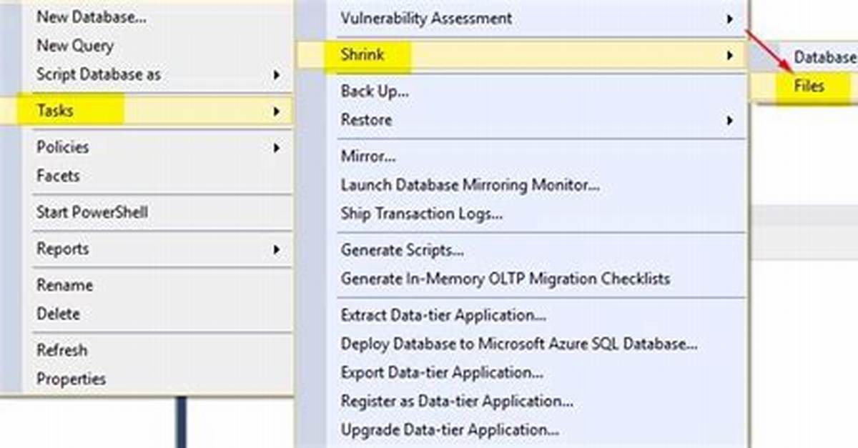The width and height of the screenshot is (858, 448).
Task: Open the Restore submenu
Action: pos(366,120)
